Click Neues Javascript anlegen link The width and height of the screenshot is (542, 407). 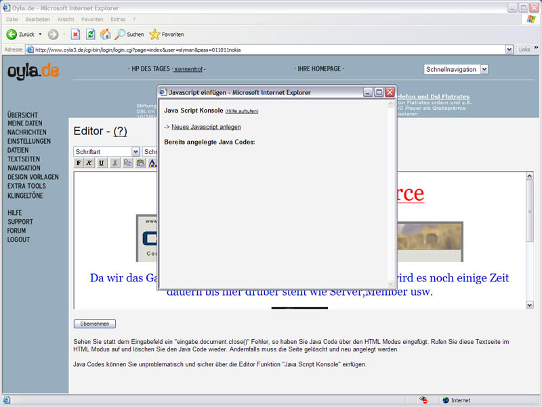(x=206, y=127)
